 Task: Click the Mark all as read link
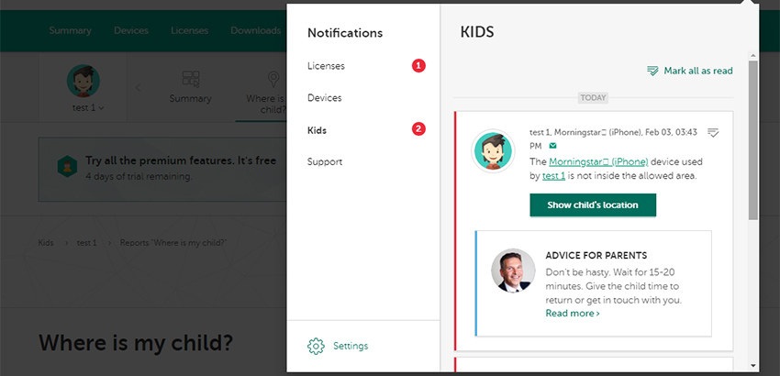[698, 71]
